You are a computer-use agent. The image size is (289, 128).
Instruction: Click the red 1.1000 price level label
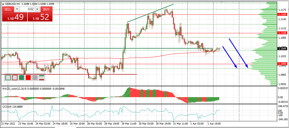click(283, 64)
